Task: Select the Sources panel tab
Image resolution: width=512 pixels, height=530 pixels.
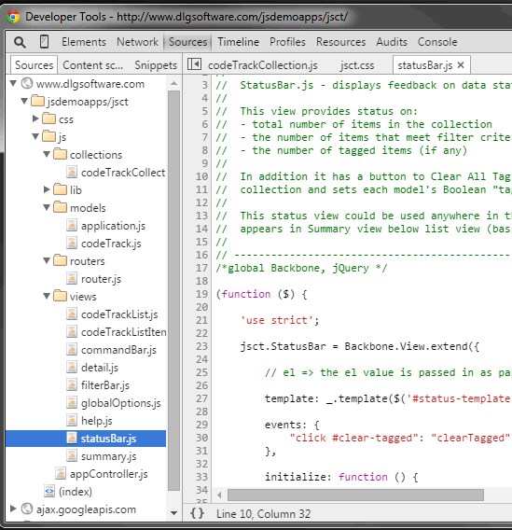Action: tap(187, 42)
